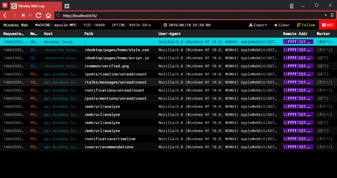
Task: Bookmark this page icon
Action: [332, 15]
